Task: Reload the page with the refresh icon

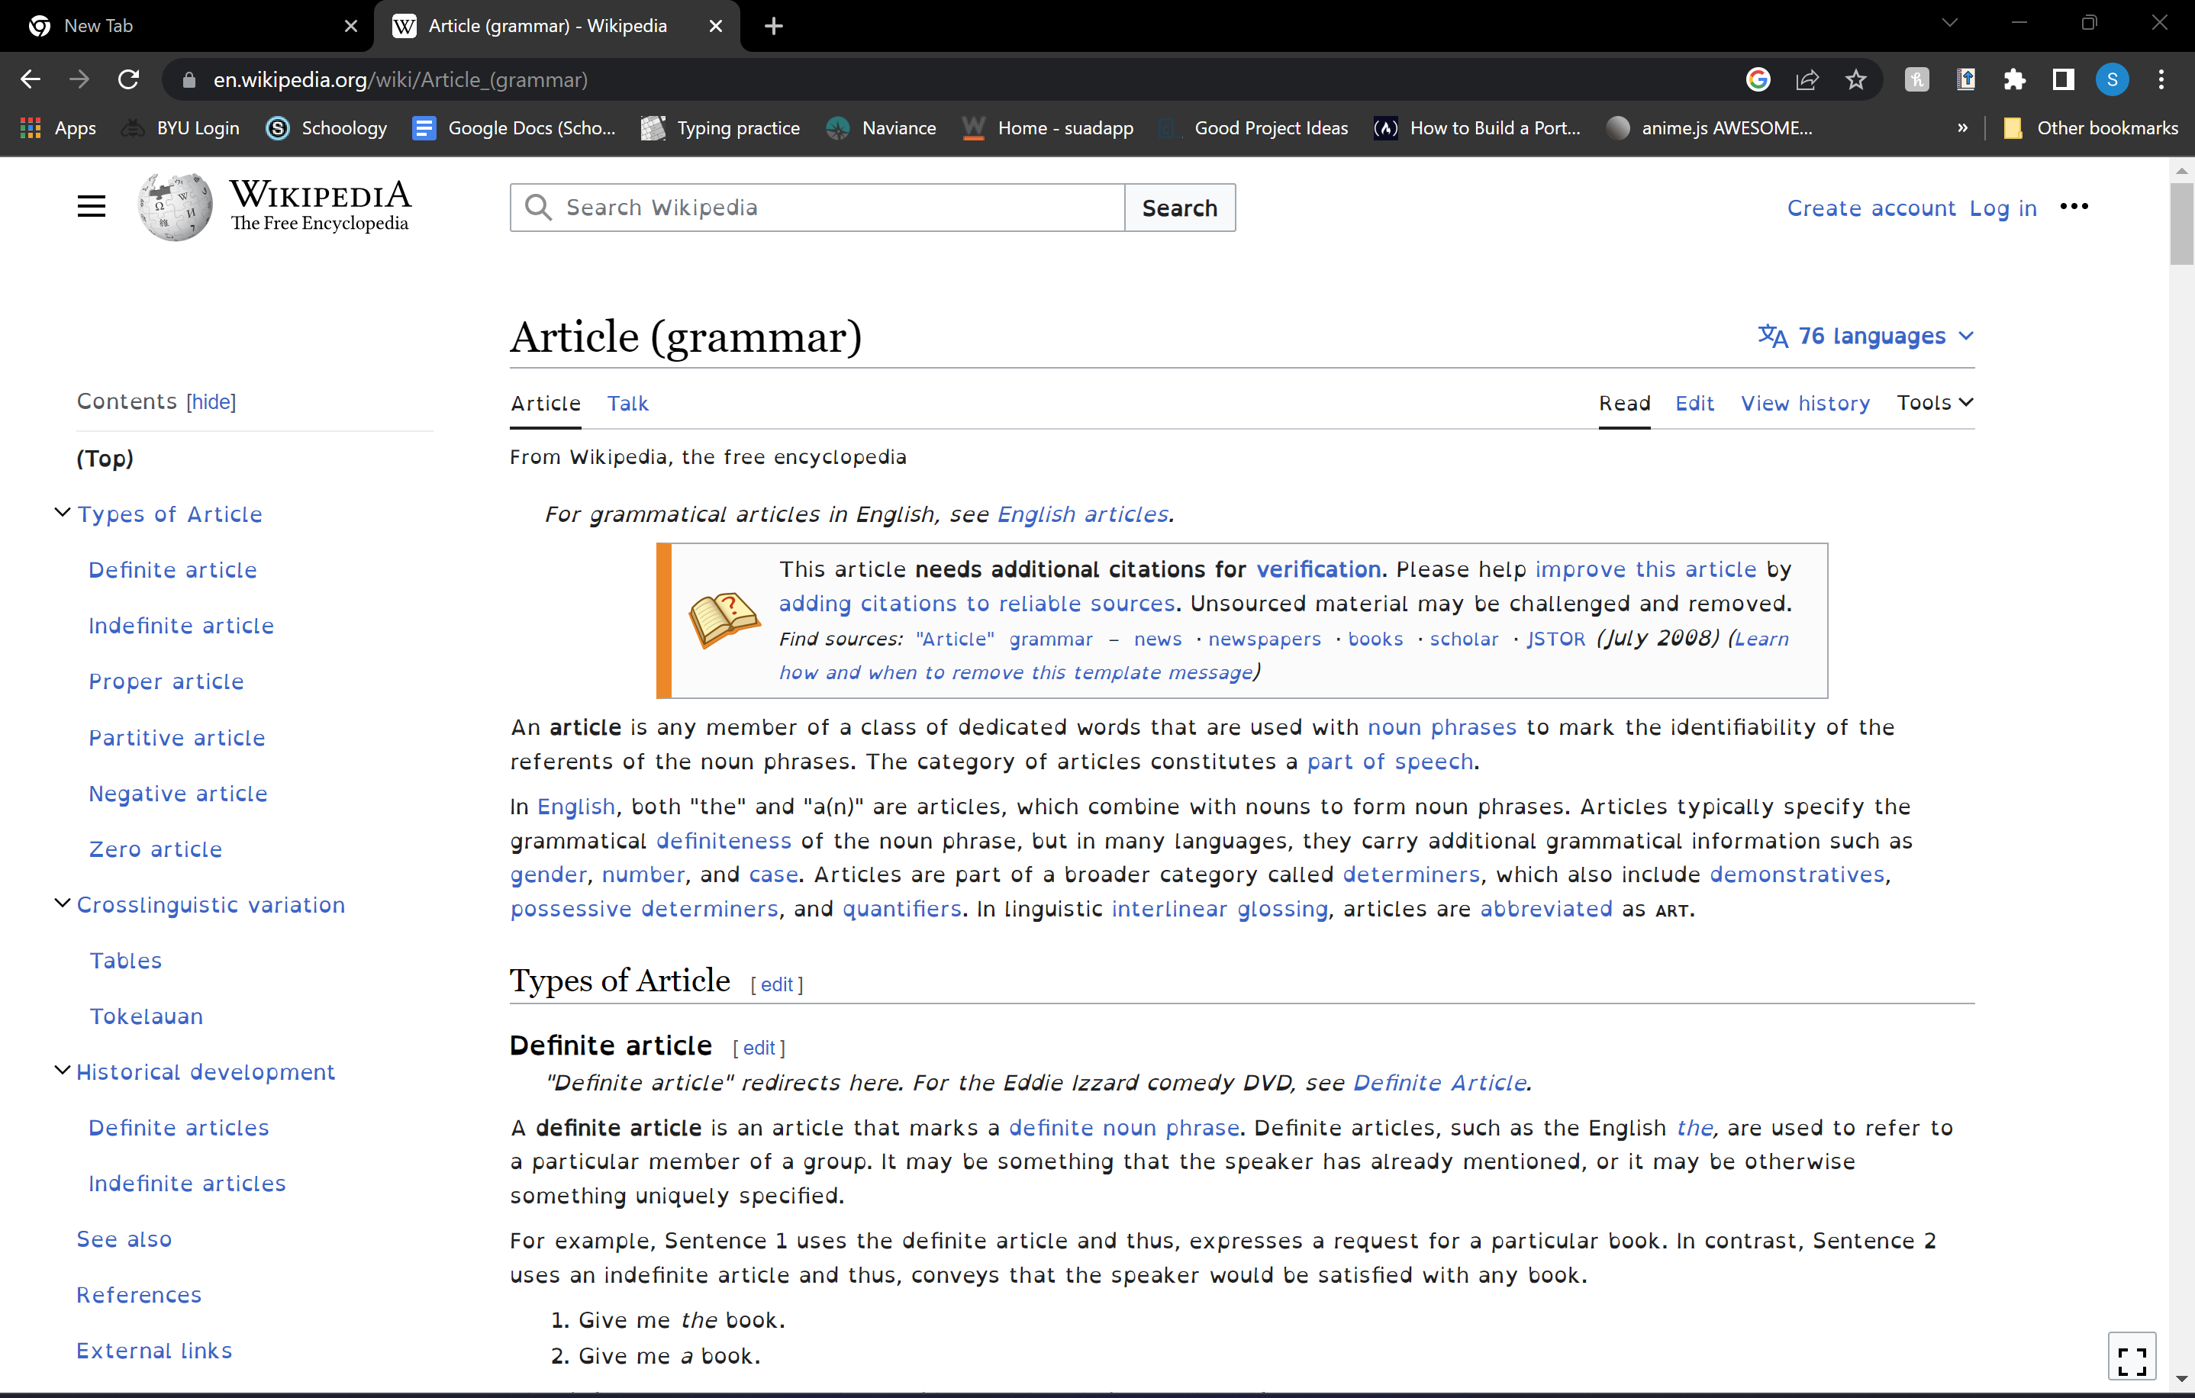Action: pyautogui.click(x=128, y=79)
